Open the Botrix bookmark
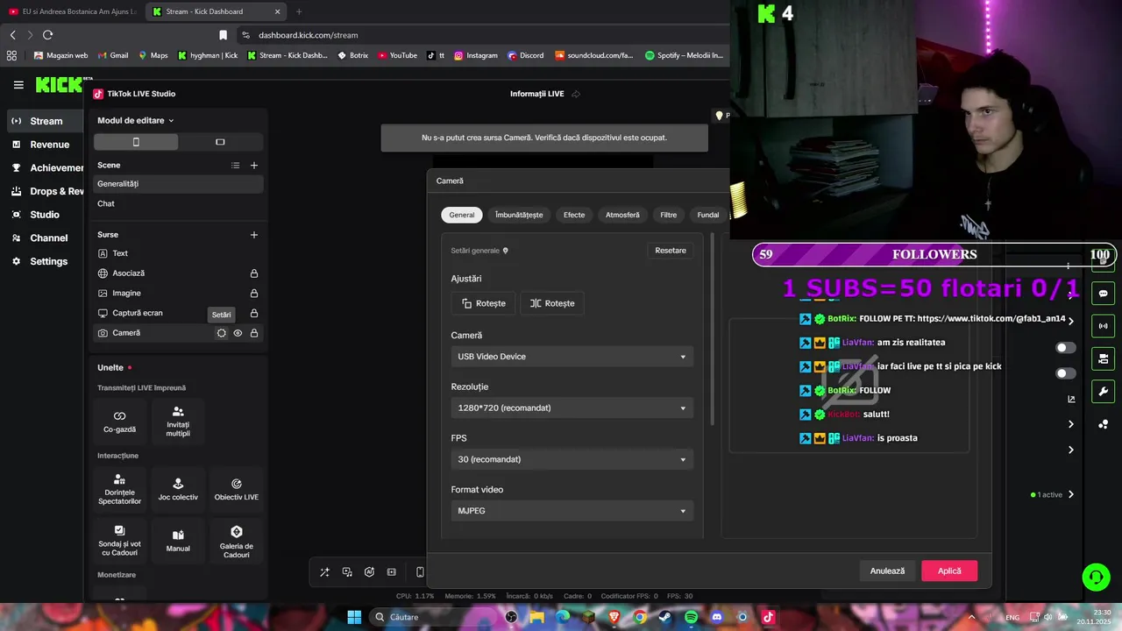 click(352, 55)
